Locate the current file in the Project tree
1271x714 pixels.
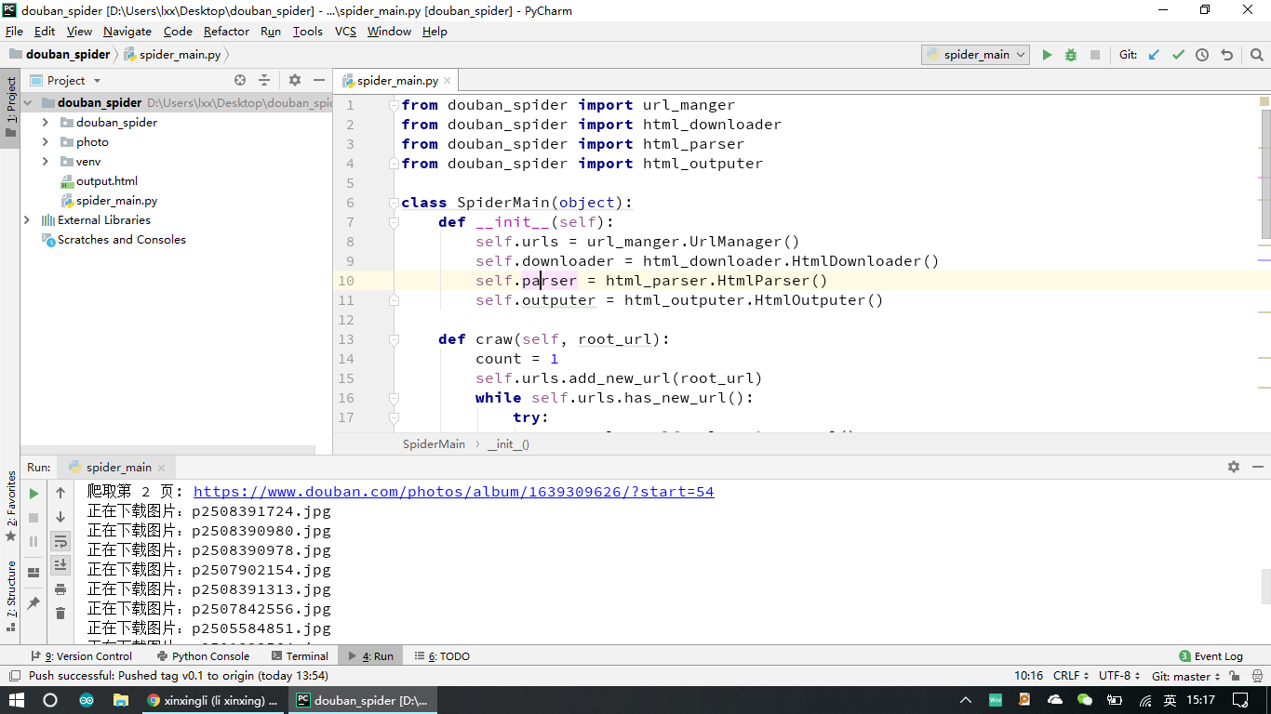[240, 81]
